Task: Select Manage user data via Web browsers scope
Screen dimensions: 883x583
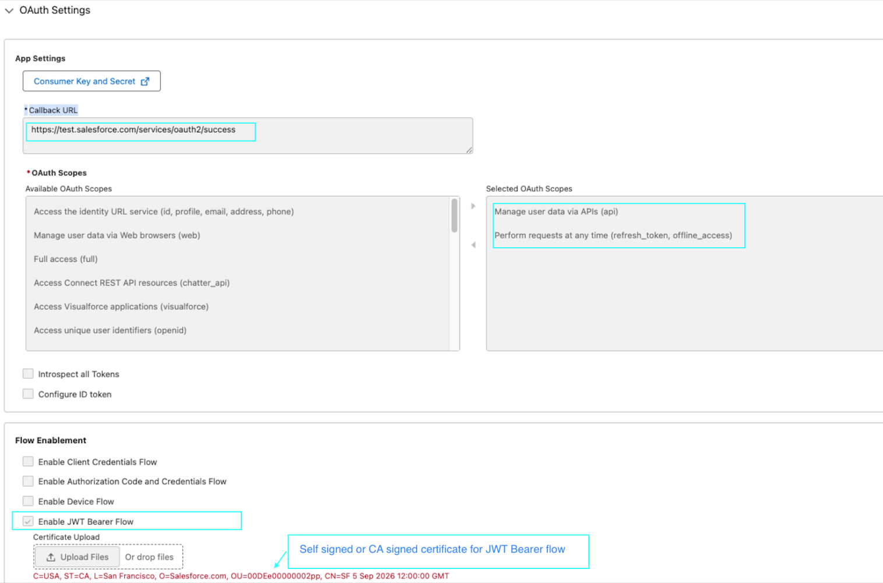Action: [x=117, y=236]
